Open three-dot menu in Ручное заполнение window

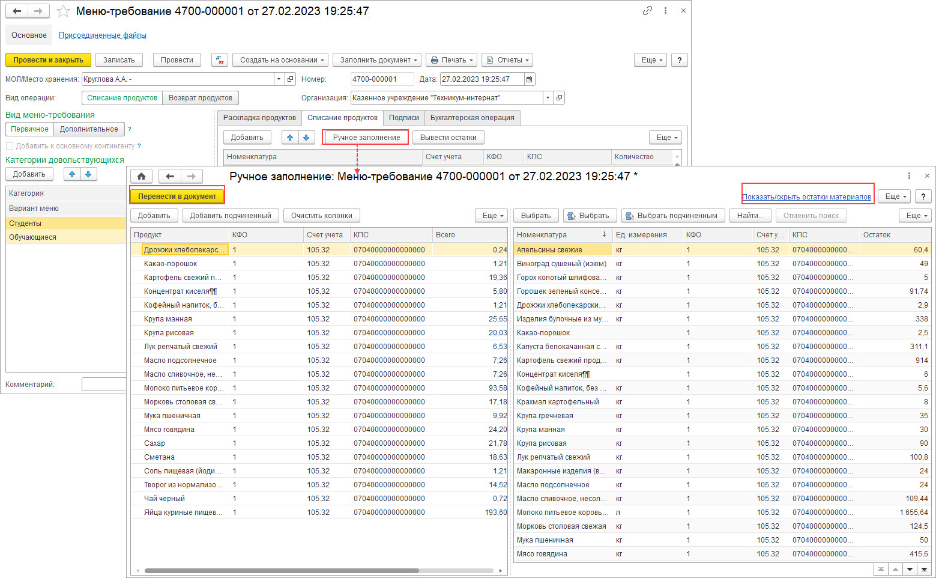click(909, 176)
